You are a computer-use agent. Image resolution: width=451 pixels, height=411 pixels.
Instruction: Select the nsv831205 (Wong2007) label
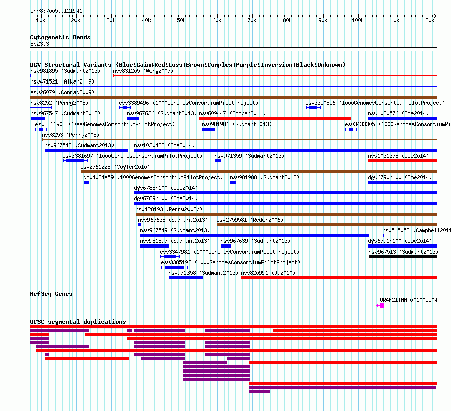(x=143, y=71)
